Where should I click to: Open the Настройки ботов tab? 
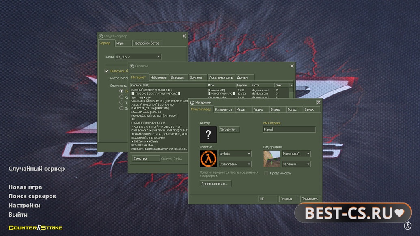pos(147,43)
